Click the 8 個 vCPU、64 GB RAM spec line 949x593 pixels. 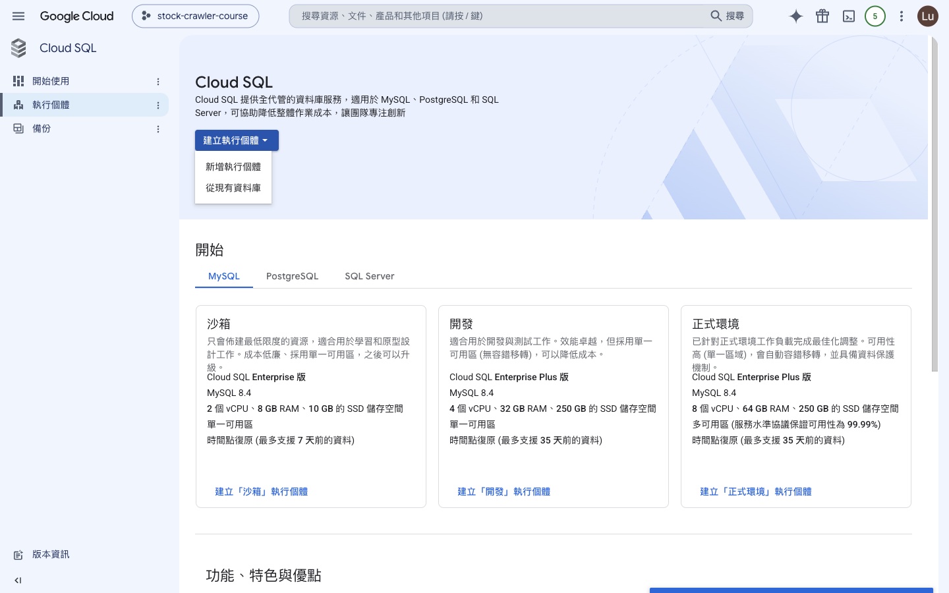point(795,409)
